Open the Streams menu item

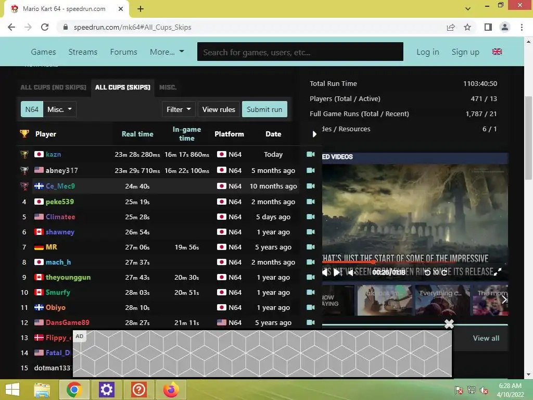tap(83, 52)
